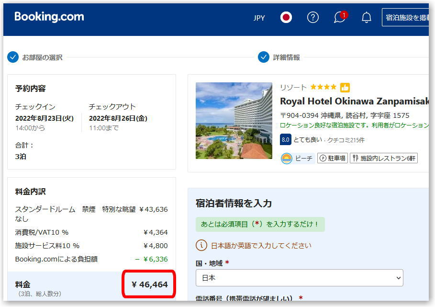
Task: Select the 詳細情報 step label
Action: (286, 57)
